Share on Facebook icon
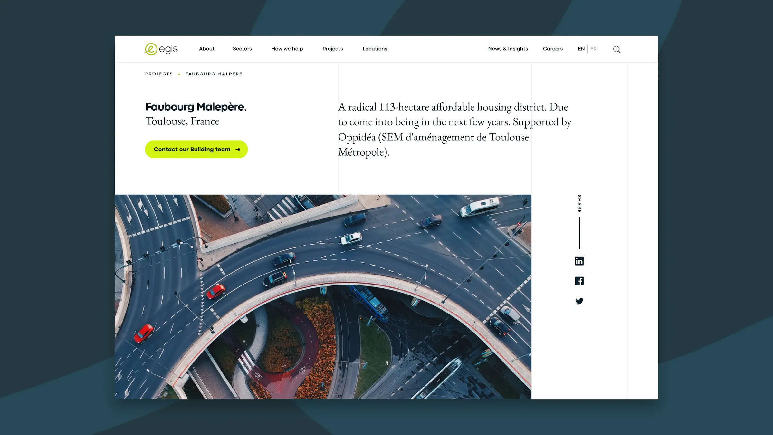This screenshot has width=773, height=435. (579, 281)
